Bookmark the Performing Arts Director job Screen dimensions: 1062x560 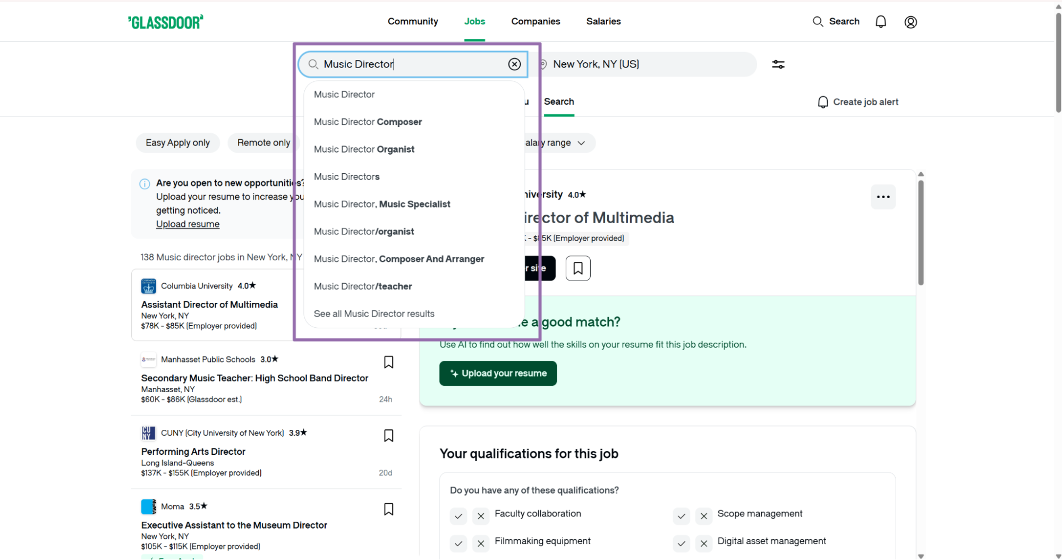[388, 436]
